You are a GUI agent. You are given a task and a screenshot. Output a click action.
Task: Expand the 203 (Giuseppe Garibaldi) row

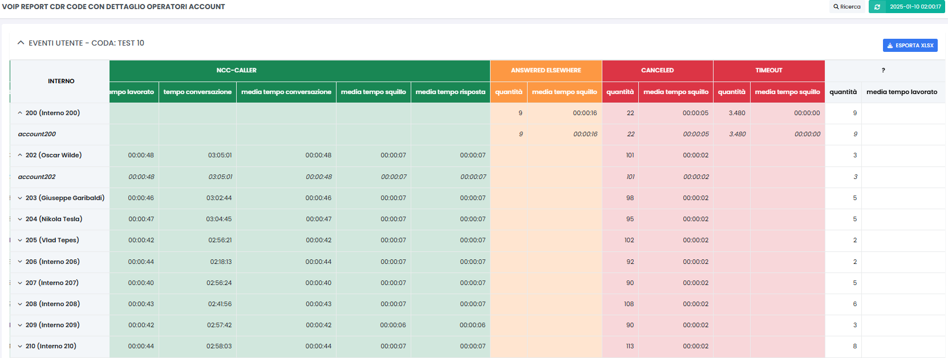(20, 198)
